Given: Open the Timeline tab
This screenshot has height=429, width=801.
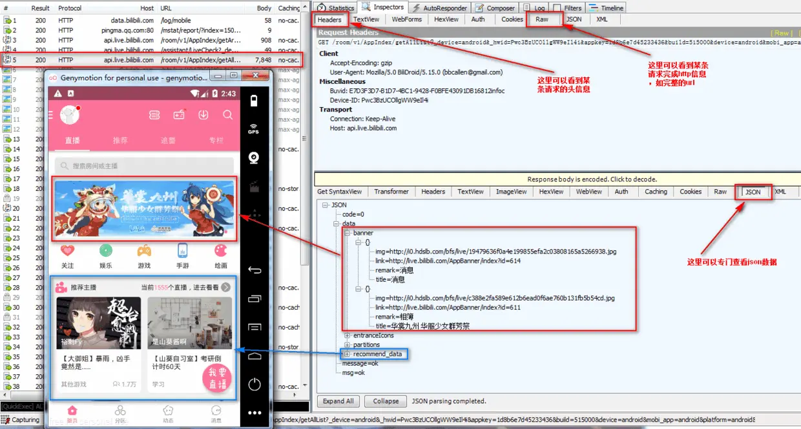Looking at the screenshot, I should [607, 8].
